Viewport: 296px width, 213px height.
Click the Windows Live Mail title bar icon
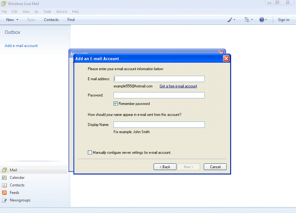coord(3,3)
